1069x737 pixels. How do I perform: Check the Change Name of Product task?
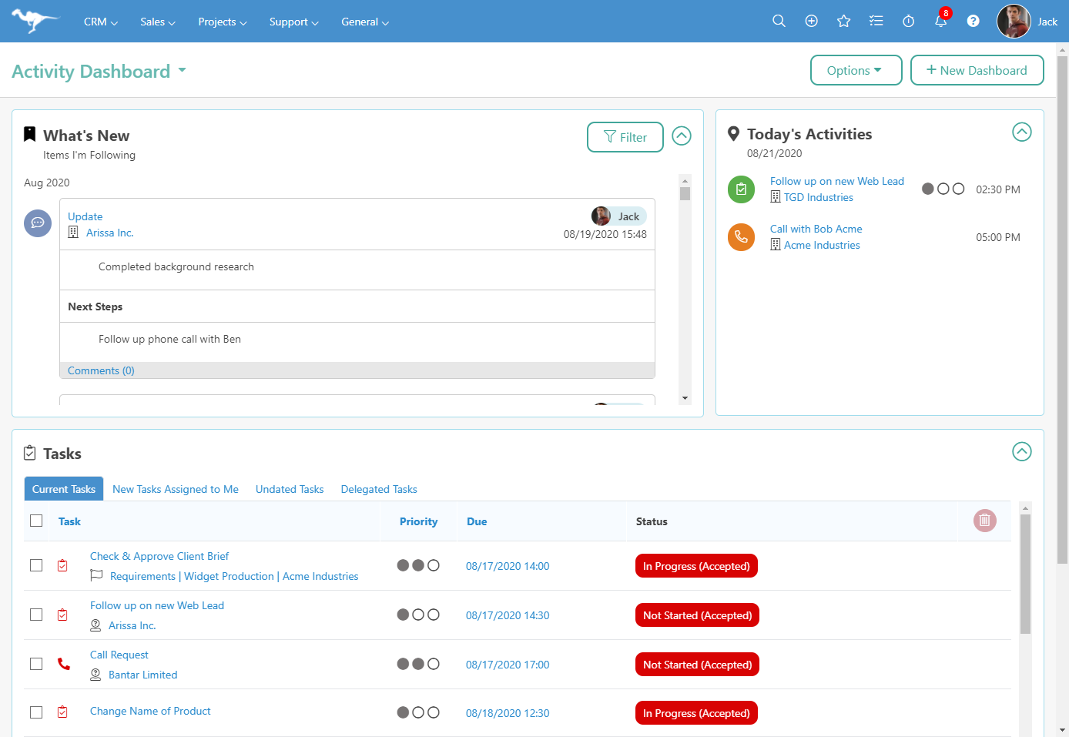point(36,712)
